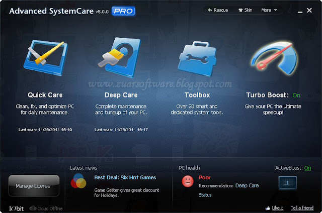This screenshot has width=322, height=213.
Task: Toggle Turbo Boost On status
Action: [x=296, y=95]
